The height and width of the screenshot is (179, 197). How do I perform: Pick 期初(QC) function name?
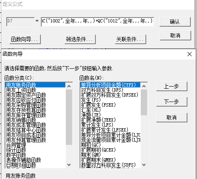91,145
